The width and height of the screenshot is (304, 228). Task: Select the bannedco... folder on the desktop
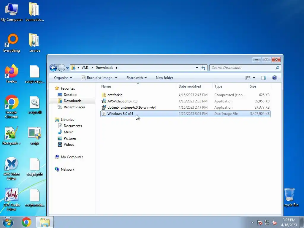tap(34, 12)
